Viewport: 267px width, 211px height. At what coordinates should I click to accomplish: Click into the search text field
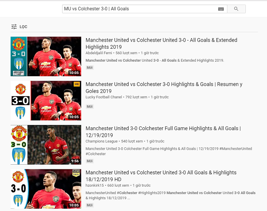tap(137, 9)
